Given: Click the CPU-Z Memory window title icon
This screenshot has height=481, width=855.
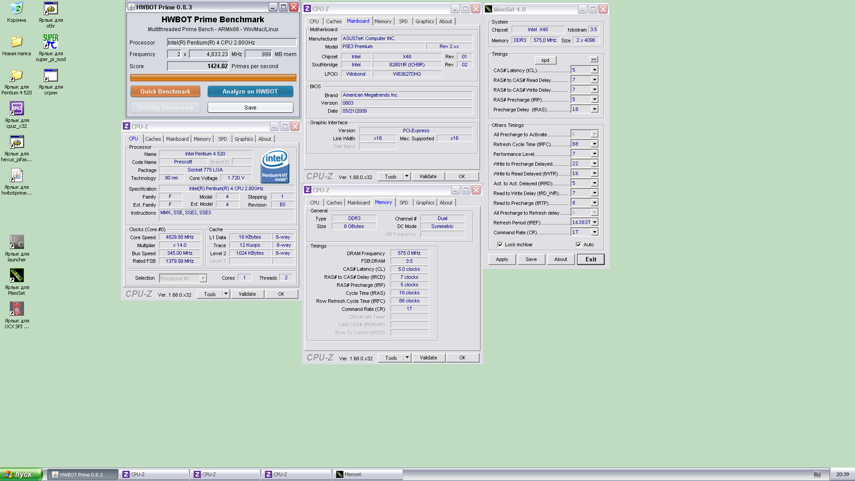Looking at the screenshot, I should click(308, 190).
